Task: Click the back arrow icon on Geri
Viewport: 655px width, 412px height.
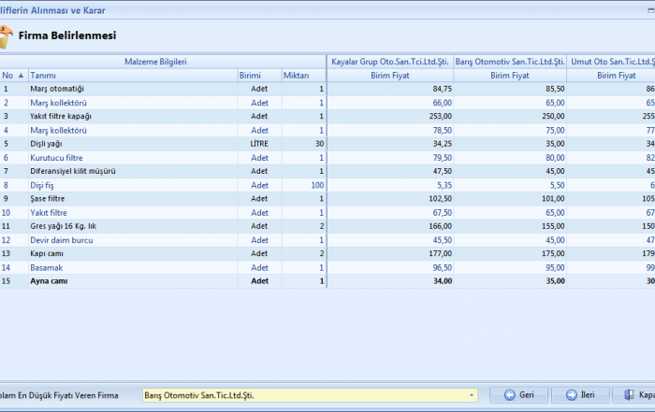Action: (x=509, y=395)
